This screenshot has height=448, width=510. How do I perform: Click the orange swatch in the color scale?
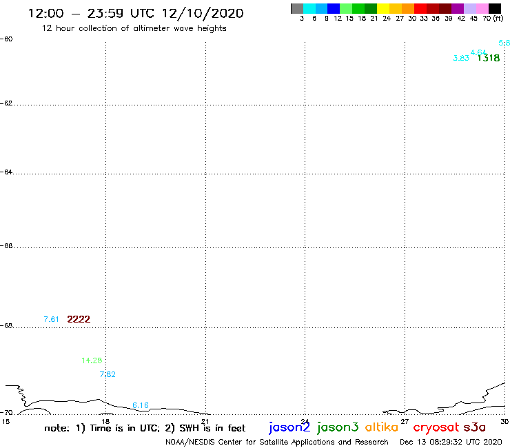pos(408,8)
